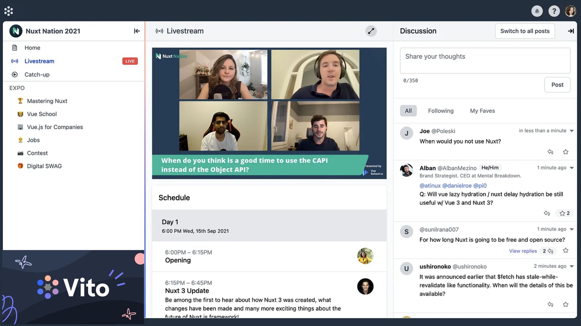This screenshot has width=581, height=326.
Task: Open options dropdown on Alban's post
Action: click(x=572, y=168)
